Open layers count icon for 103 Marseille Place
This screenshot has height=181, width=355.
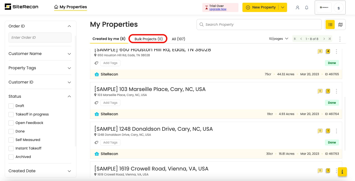click(x=328, y=91)
